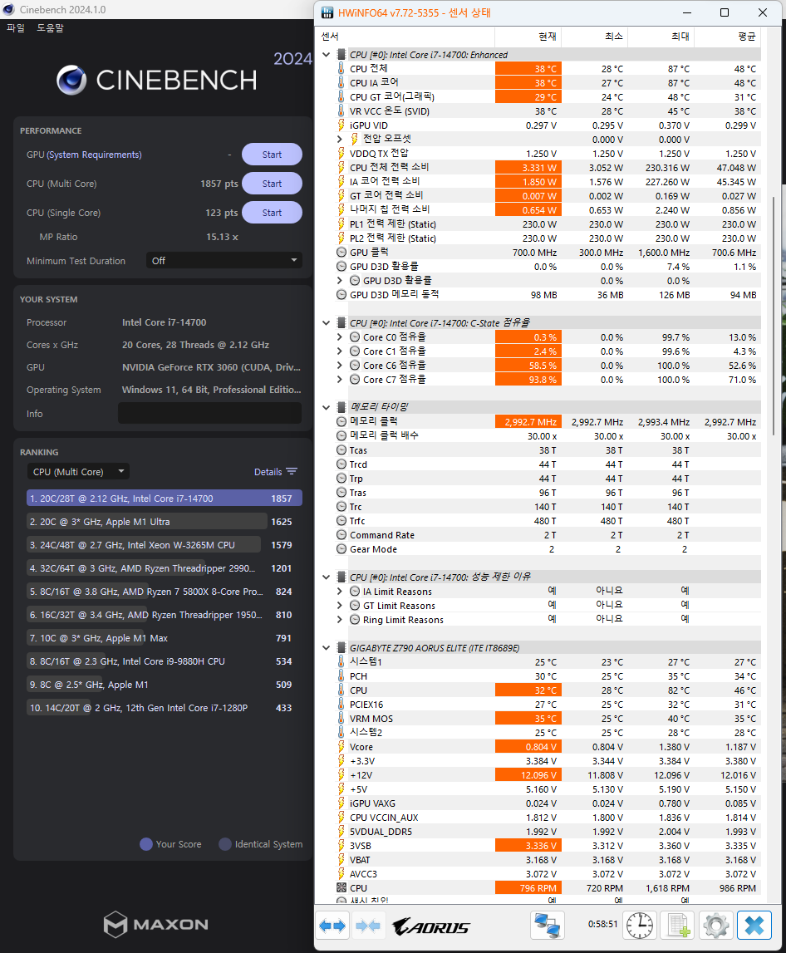The width and height of the screenshot is (786, 953).
Task: Start the CPU (Multi Core) benchmark
Action: (272, 184)
